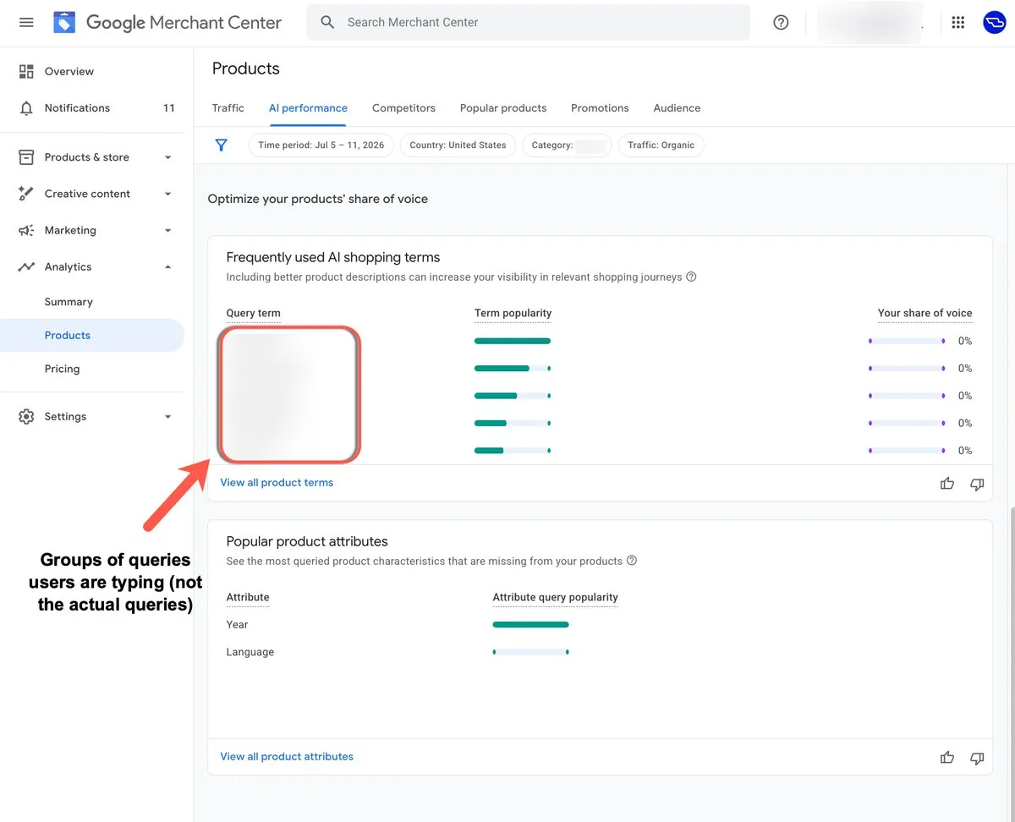1015x822 pixels.
Task: Thumbs down the Popular product attributes card
Action: [x=977, y=758]
